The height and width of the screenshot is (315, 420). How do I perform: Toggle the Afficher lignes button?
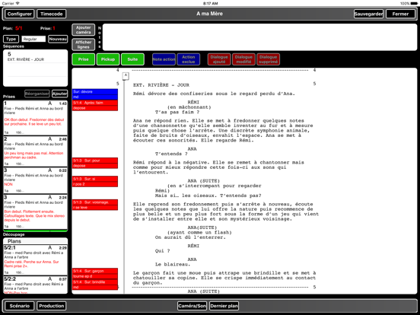pyautogui.click(x=83, y=45)
